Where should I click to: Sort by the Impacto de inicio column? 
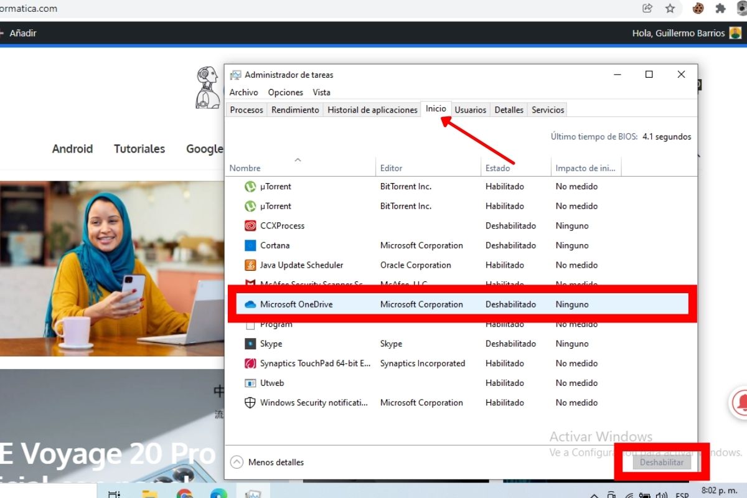(x=585, y=168)
